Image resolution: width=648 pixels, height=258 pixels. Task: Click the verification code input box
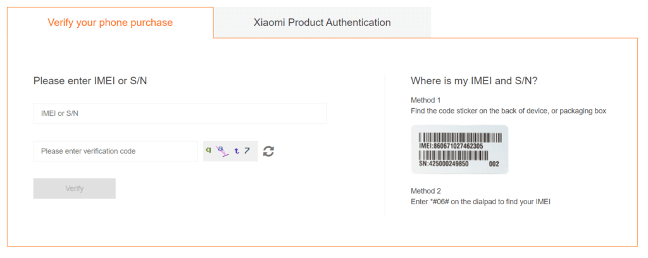click(115, 151)
